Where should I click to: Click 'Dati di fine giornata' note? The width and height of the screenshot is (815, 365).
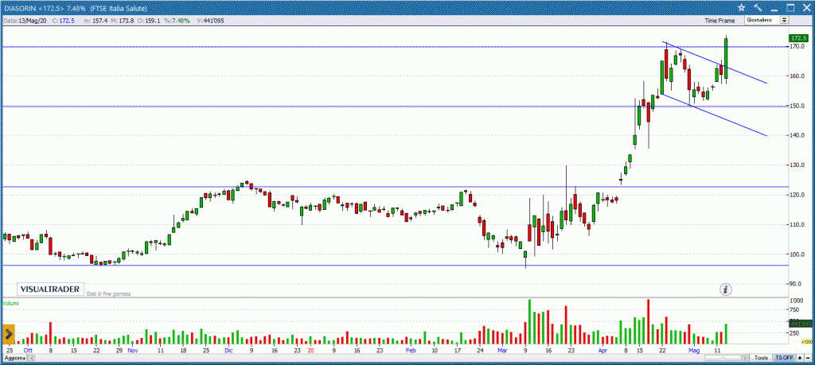[108, 294]
